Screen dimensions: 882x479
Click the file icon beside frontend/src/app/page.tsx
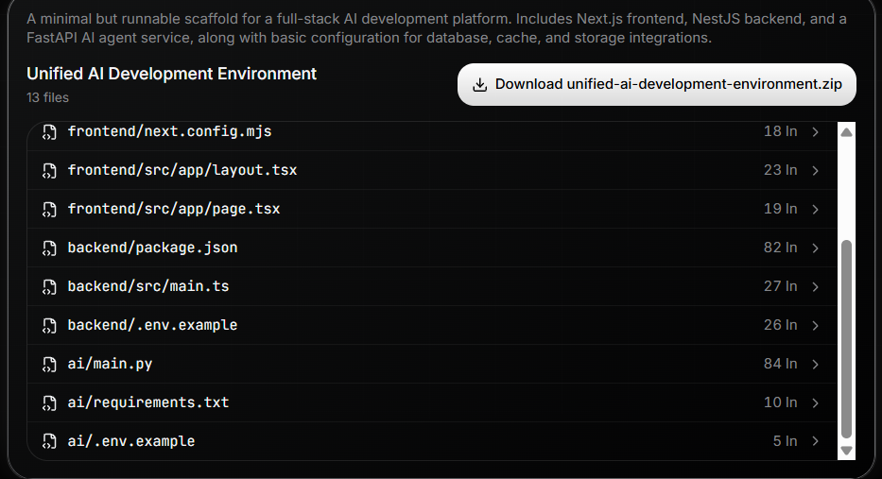pyautogui.click(x=49, y=209)
